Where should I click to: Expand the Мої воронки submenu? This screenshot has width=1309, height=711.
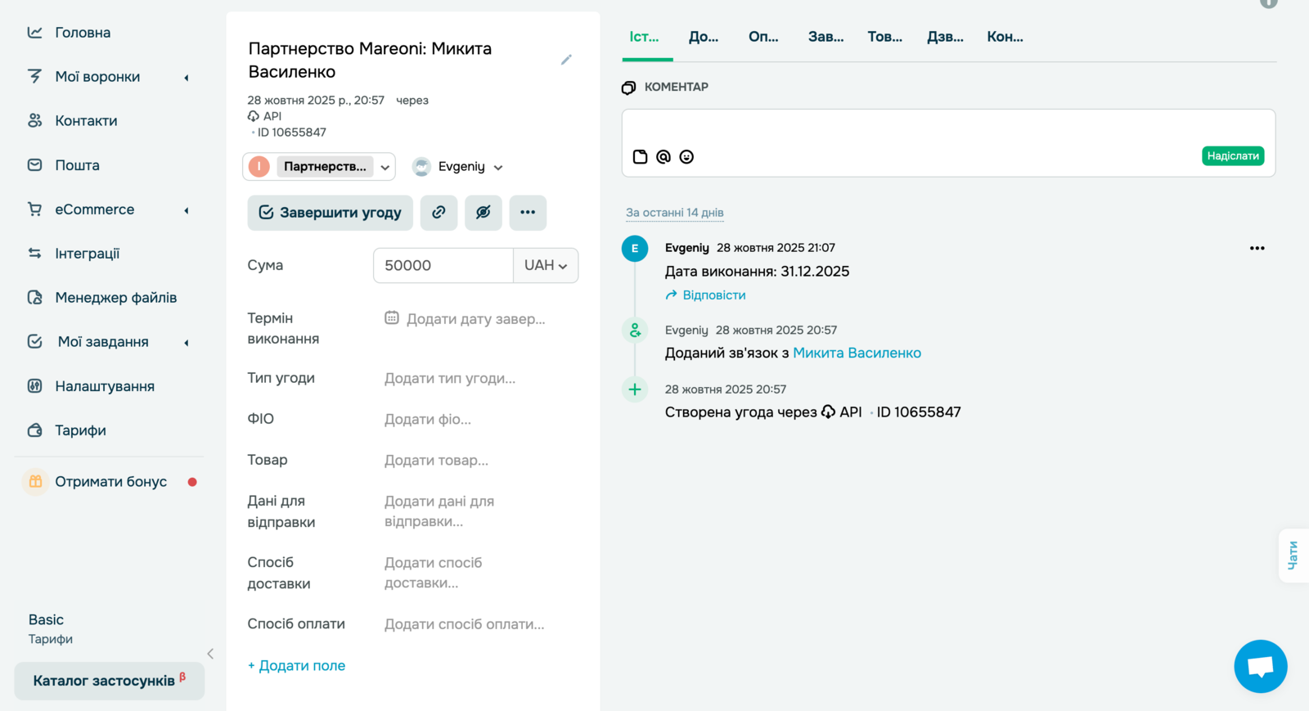tap(187, 78)
